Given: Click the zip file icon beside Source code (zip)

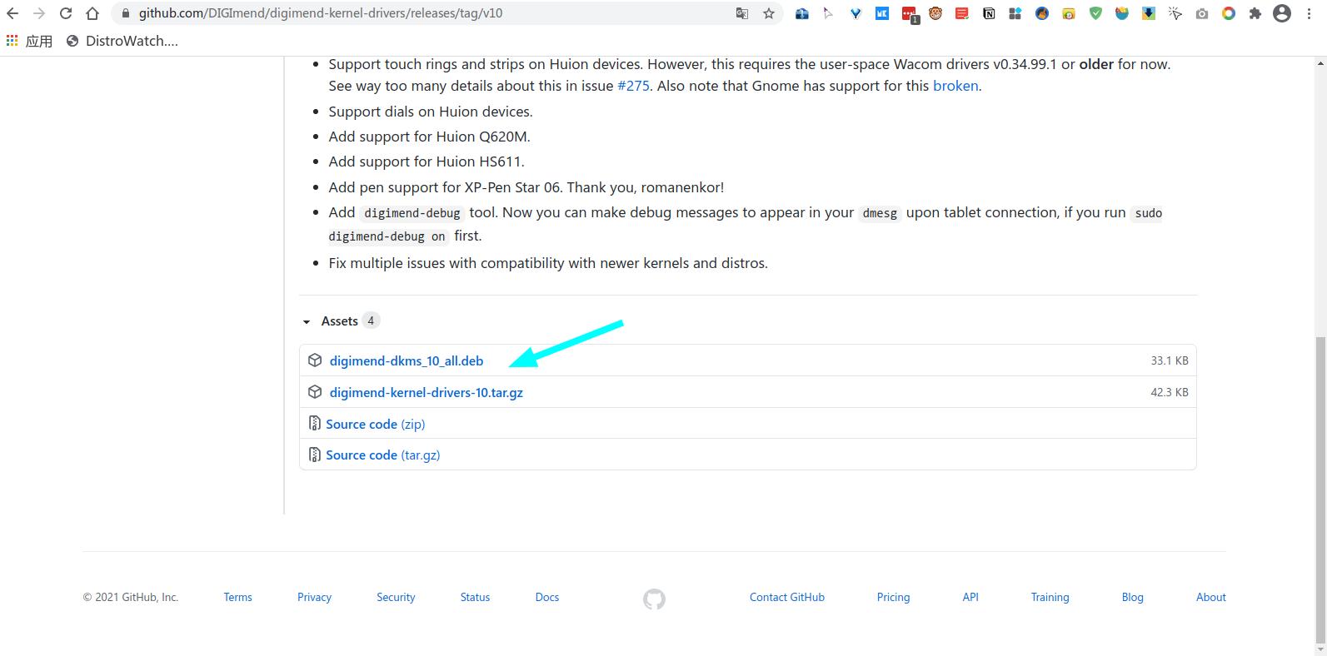Looking at the screenshot, I should click(314, 424).
